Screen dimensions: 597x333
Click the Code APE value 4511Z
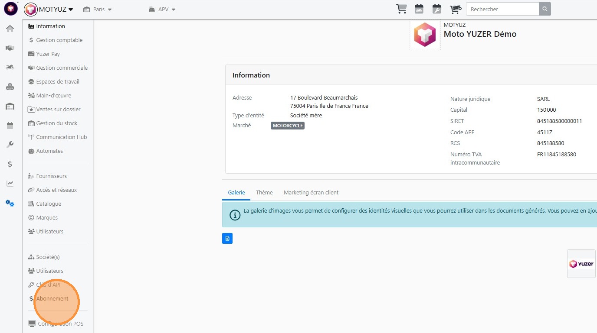tap(545, 133)
